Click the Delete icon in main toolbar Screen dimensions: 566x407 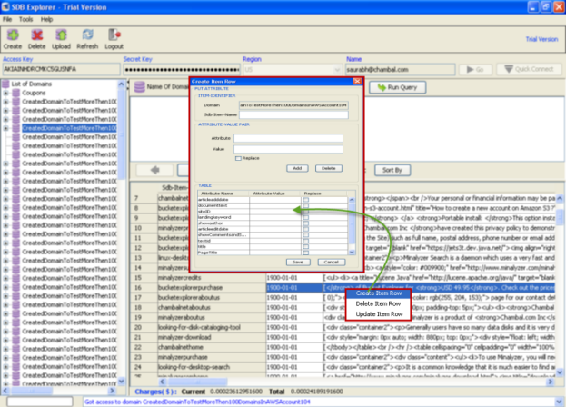37,35
